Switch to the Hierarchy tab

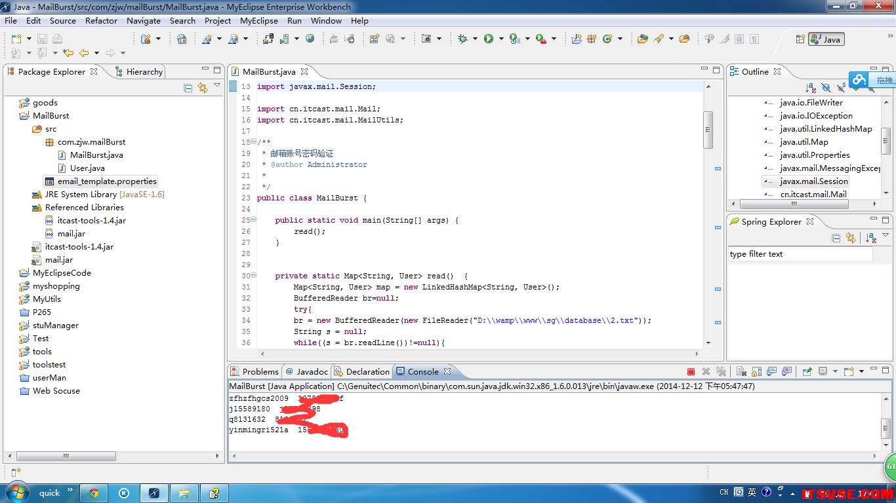click(x=138, y=71)
